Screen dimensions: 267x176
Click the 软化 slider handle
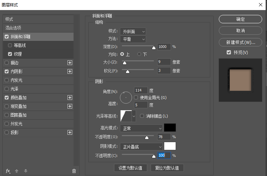click(x=128, y=72)
